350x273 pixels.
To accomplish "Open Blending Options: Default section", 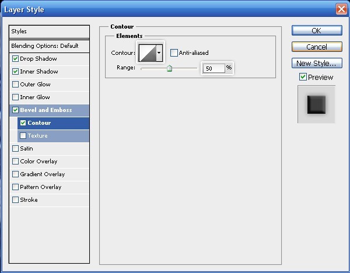I will coord(50,45).
